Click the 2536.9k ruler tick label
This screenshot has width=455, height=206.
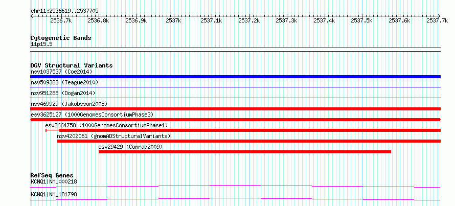point(136,21)
